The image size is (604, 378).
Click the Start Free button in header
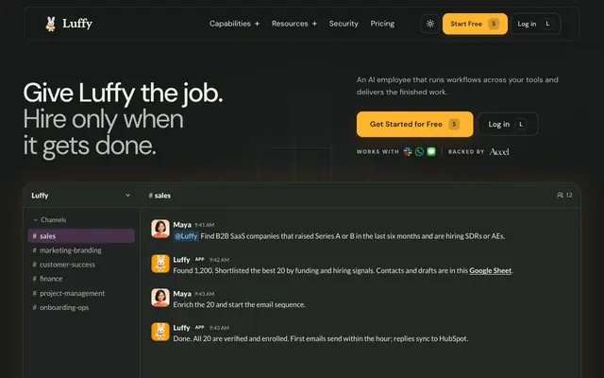475,24
